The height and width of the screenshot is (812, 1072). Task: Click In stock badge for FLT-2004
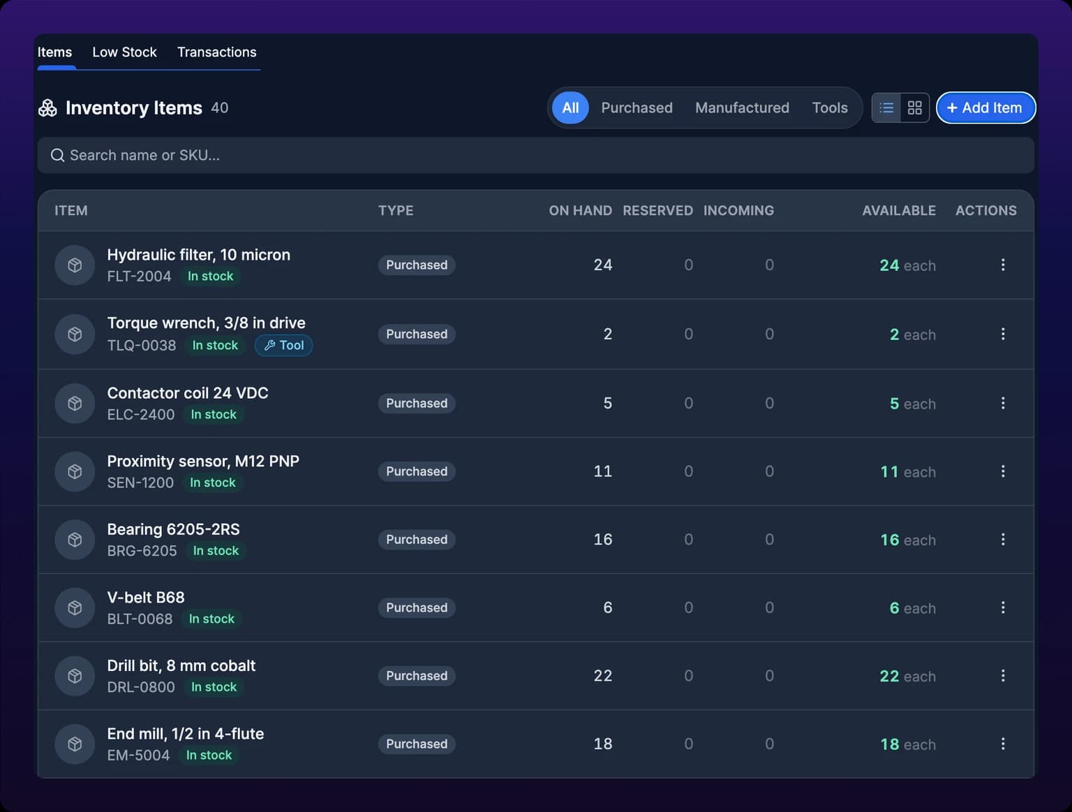210,276
